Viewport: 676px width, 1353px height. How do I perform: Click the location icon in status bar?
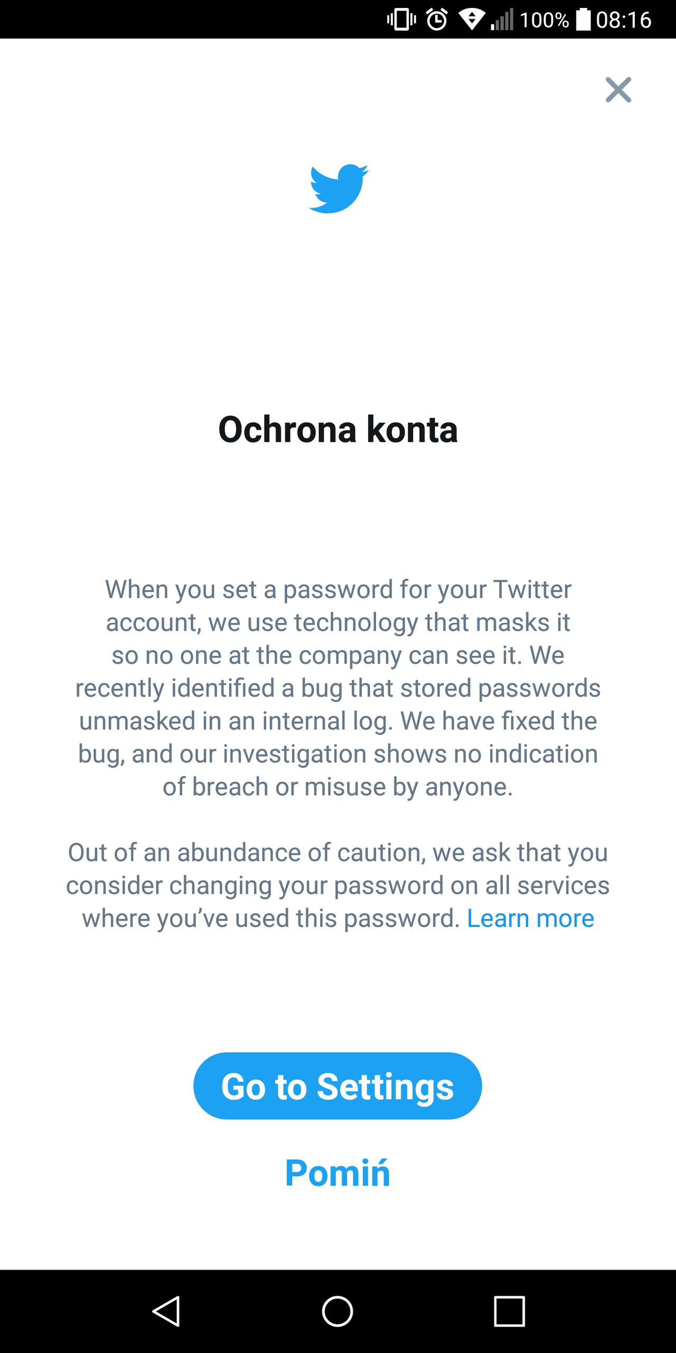click(x=472, y=20)
